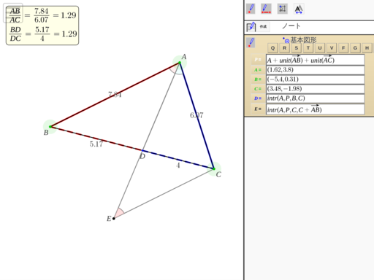
Task: Click the BD/DC ratio formula line
Action: (x=43, y=34)
